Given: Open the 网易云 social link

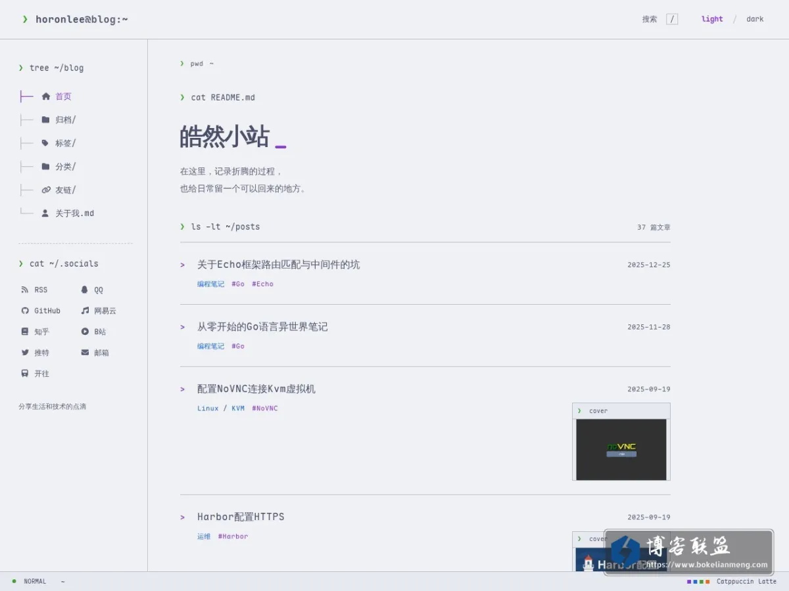Looking at the screenshot, I should pos(99,311).
